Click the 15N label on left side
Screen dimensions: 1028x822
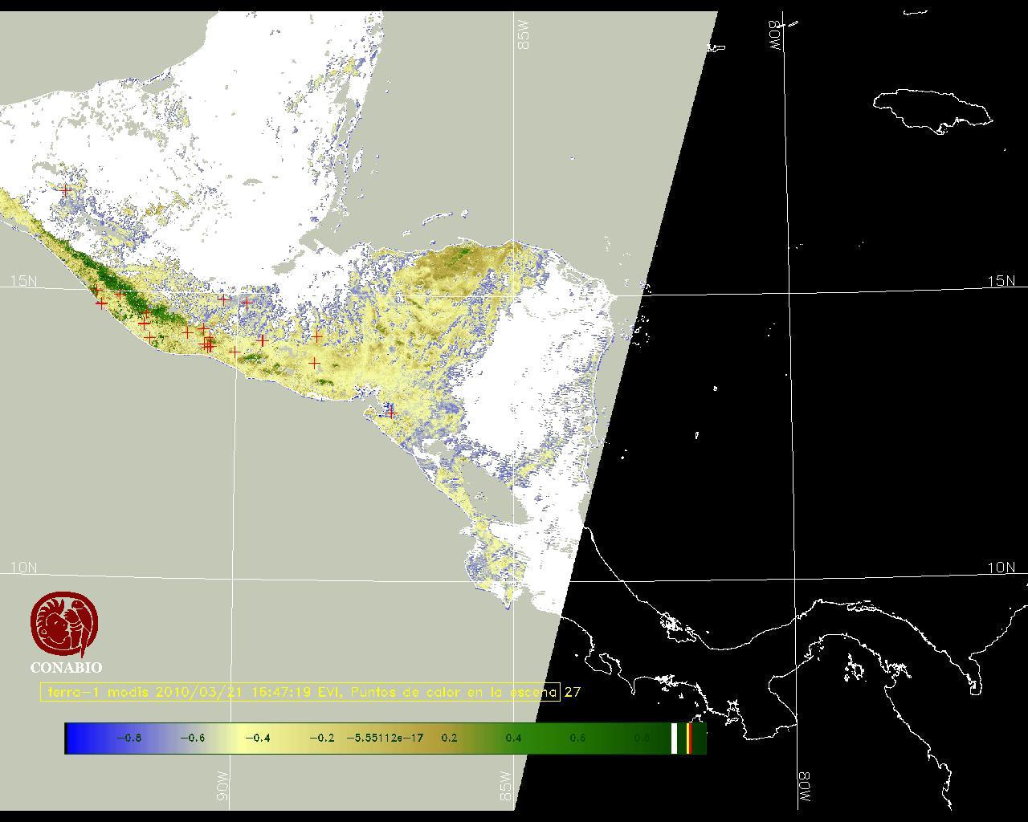click(23, 281)
